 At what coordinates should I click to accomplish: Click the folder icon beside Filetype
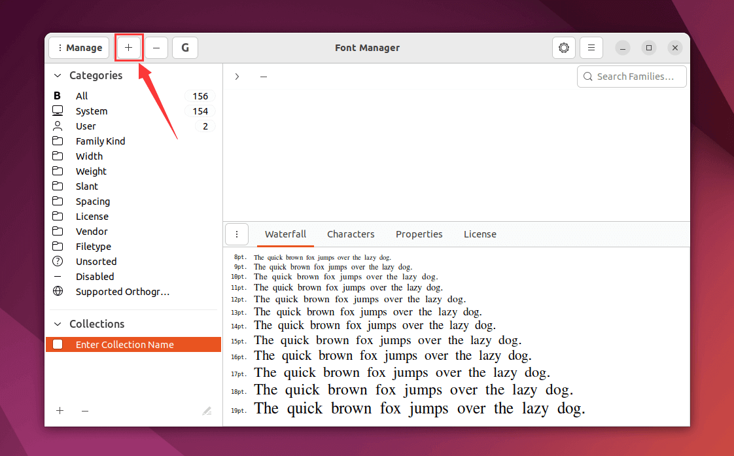pyautogui.click(x=58, y=246)
